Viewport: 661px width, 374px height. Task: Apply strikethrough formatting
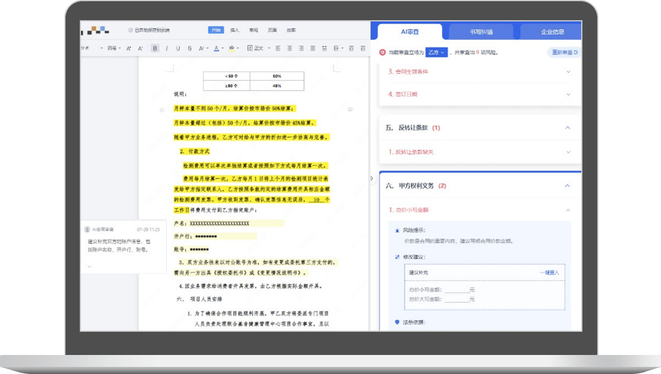coord(189,48)
